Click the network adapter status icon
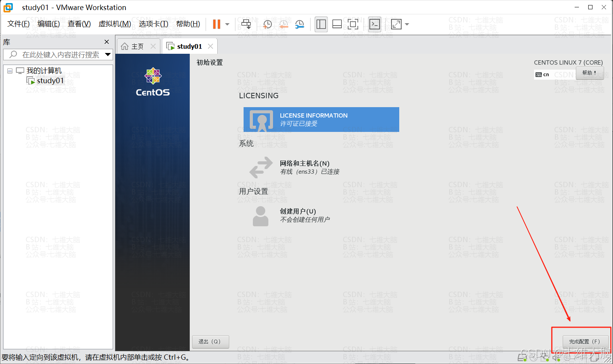 [544, 358]
